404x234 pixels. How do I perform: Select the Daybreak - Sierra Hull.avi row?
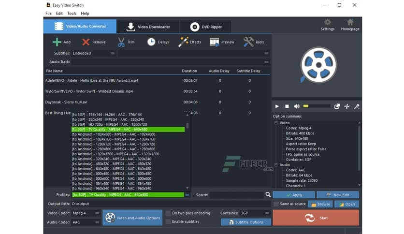[x=157, y=102]
